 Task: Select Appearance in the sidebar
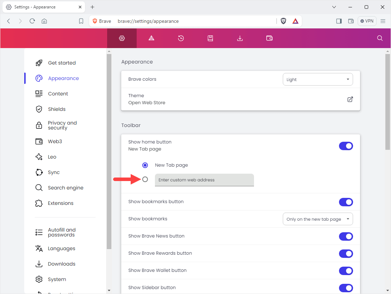(x=63, y=79)
